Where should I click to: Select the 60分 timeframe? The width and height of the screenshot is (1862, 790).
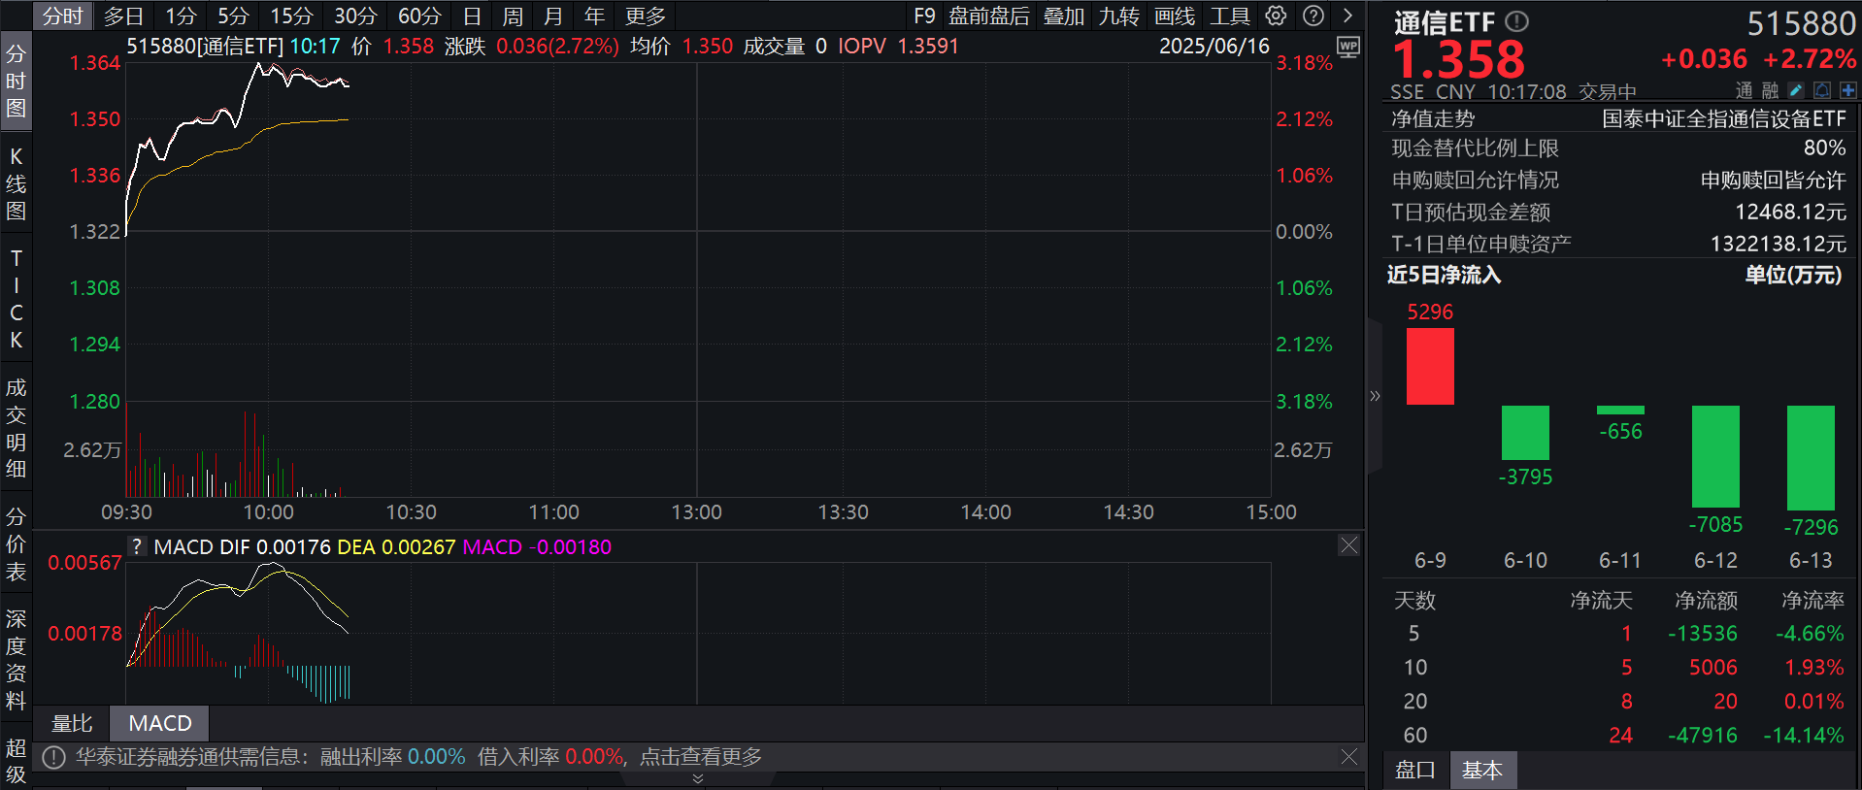click(419, 16)
